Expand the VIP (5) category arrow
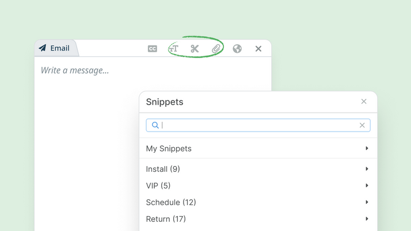 click(x=367, y=186)
